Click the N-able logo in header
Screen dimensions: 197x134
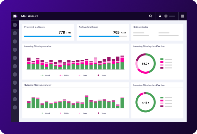point(15,16)
